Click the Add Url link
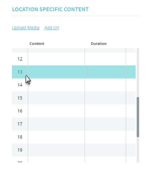 pos(52,28)
